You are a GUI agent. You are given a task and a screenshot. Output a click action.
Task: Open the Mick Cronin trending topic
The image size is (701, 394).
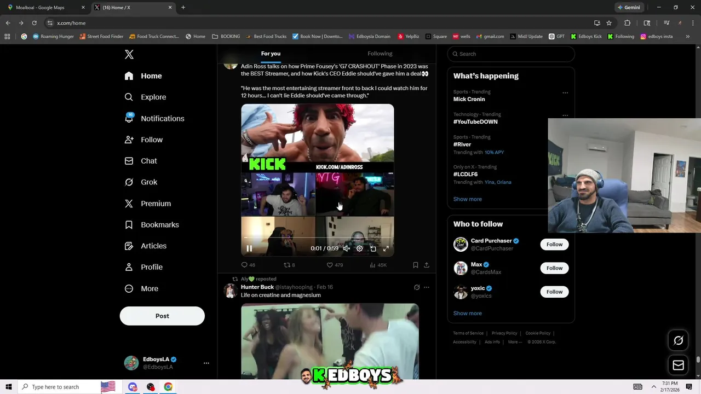tap(469, 99)
